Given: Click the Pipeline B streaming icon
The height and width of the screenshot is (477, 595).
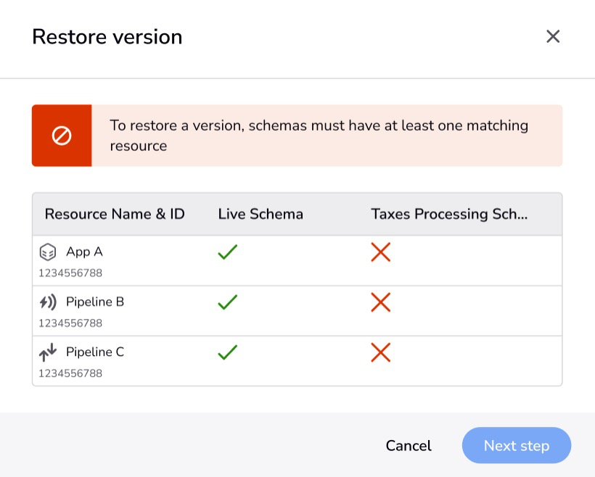Looking at the screenshot, I should (48, 302).
